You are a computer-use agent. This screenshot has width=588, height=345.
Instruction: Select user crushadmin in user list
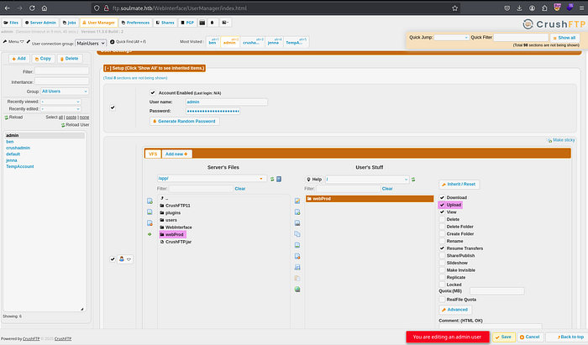pyautogui.click(x=18, y=148)
